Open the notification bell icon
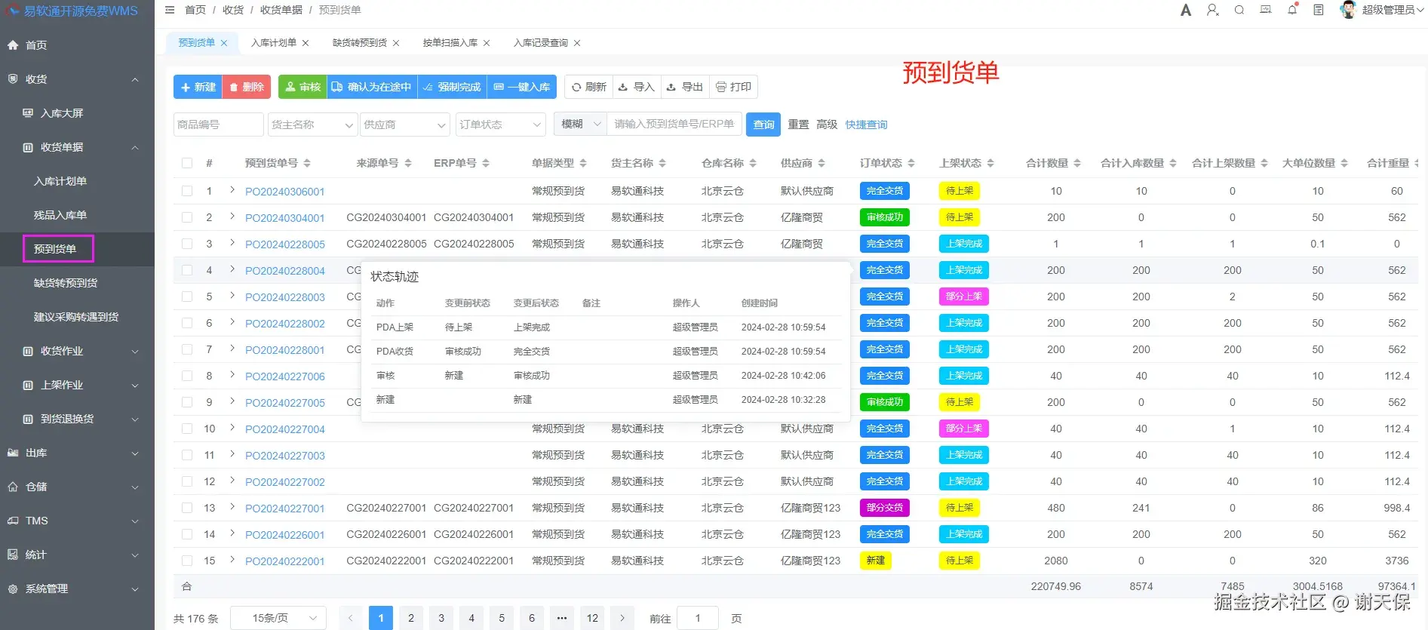Viewport: 1428px width, 630px height. 1292,10
